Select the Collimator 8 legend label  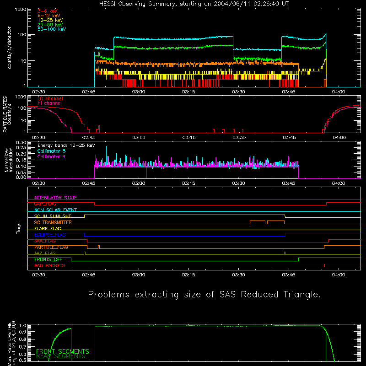(51, 151)
